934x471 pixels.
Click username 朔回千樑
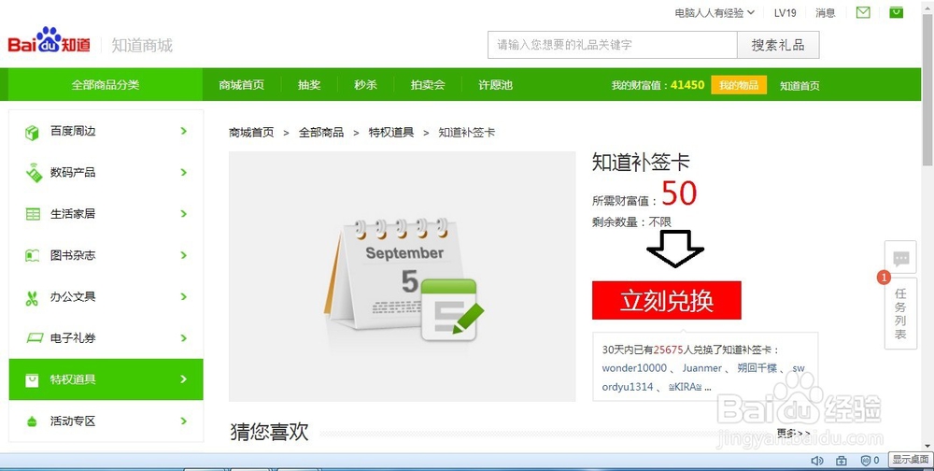click(x=757, y=368)
